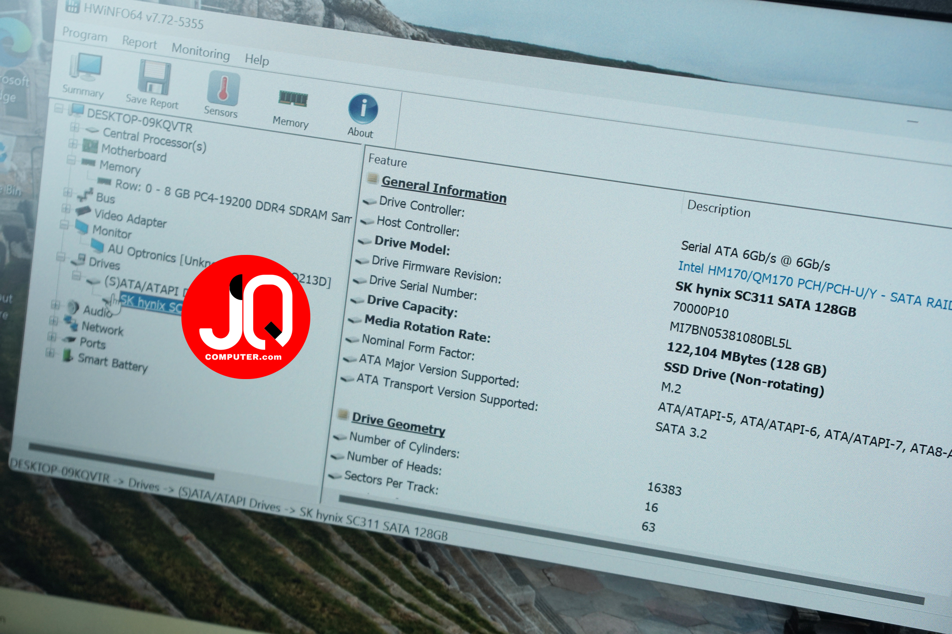Viewport: 952px width, 634px height.
Task: Open Intel HM170/QM170 PCH host controller link
Action: tap(814, 287)
